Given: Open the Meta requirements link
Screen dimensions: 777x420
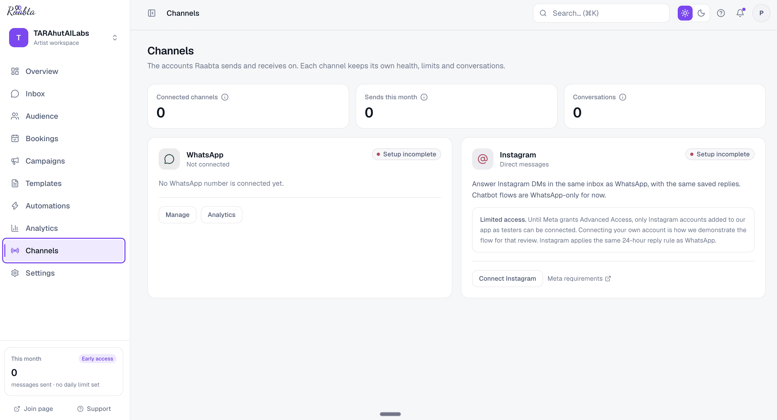Looking at the screenshot, I should point(579,279).
